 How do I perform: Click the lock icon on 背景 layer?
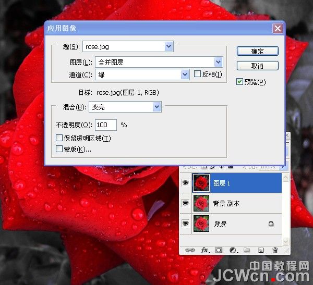(x=271, y=224)
